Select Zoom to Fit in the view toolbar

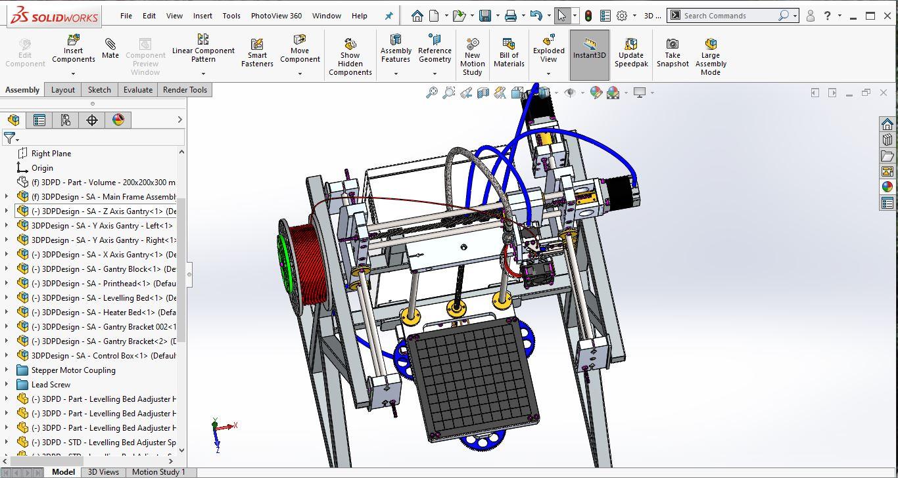[x=433, y=93]
